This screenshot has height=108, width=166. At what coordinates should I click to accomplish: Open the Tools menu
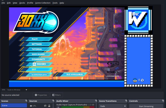pyautogui.click(x=55, y=3)
